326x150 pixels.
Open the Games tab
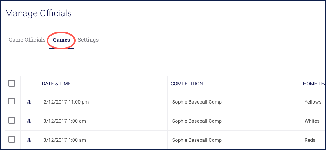click(x=61, y=40)
